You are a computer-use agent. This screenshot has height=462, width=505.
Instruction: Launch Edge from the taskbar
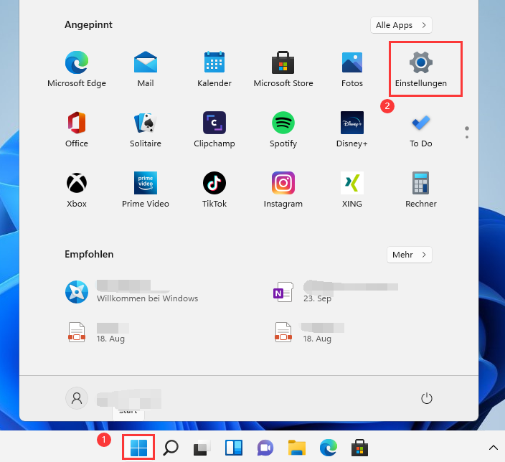coord(329,448)
